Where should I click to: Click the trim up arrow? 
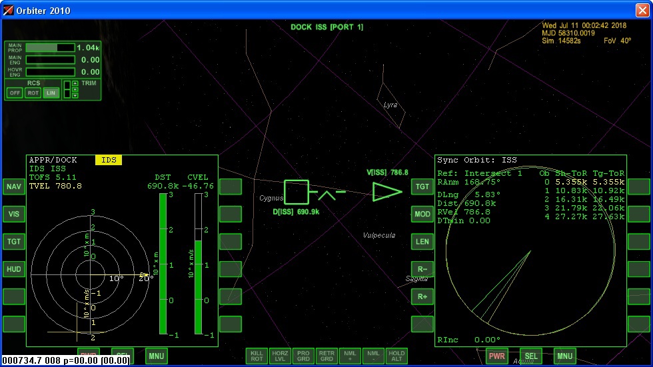pos(75,83)
